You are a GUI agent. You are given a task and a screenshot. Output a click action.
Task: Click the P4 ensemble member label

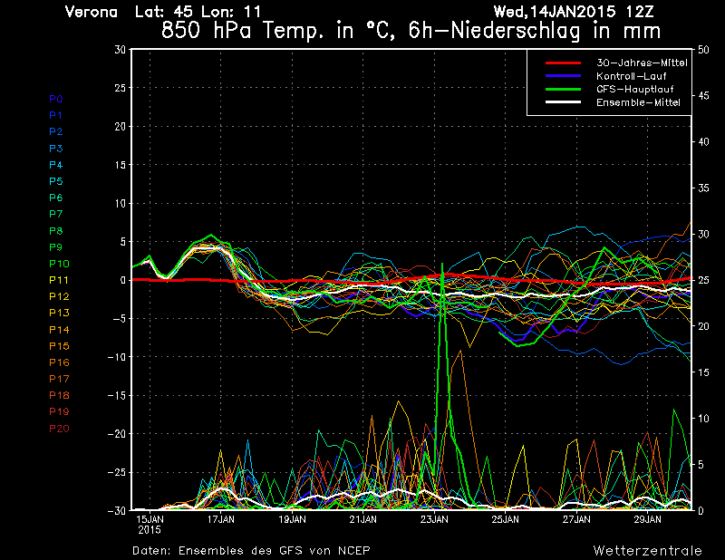click(56, 165)
